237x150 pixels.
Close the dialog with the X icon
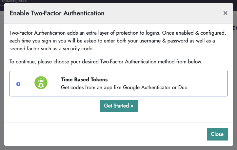(x=225, y=13)
